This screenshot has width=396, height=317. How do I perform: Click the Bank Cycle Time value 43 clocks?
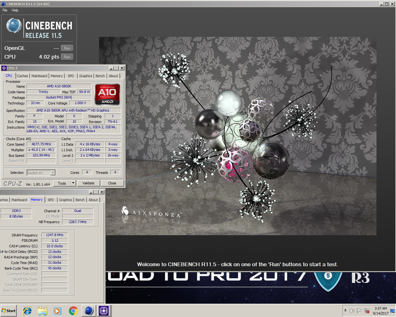point(54,268)
